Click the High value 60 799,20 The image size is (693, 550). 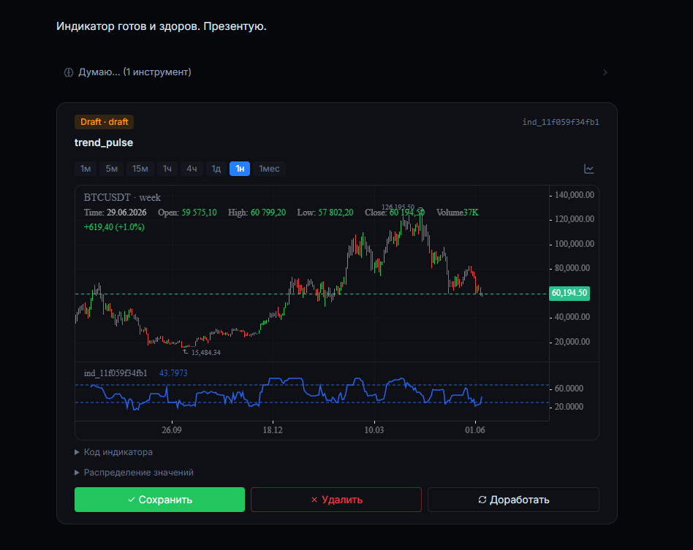click(x=268, y=213)
